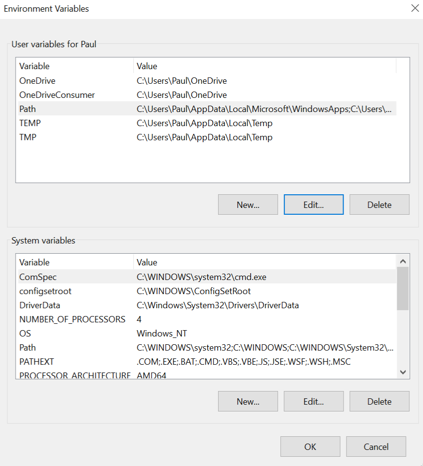The width and height of the screenshot is (423, 466).
Task: Select the OneDrive user variable
Action: tap(207, 81)
